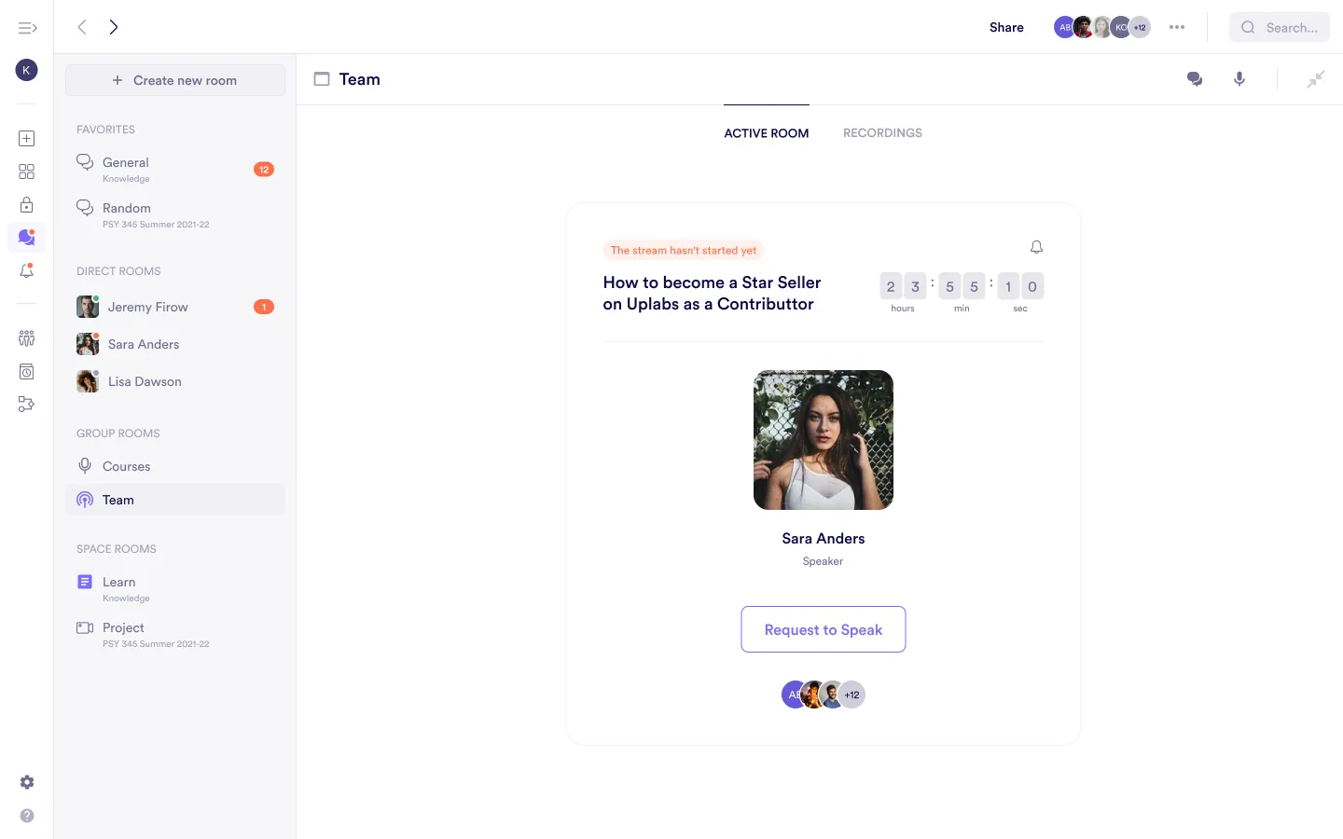Collapse the room view with arrows icon
Viewport: 1343px width, 839px height.
(x=1315, y=79)
